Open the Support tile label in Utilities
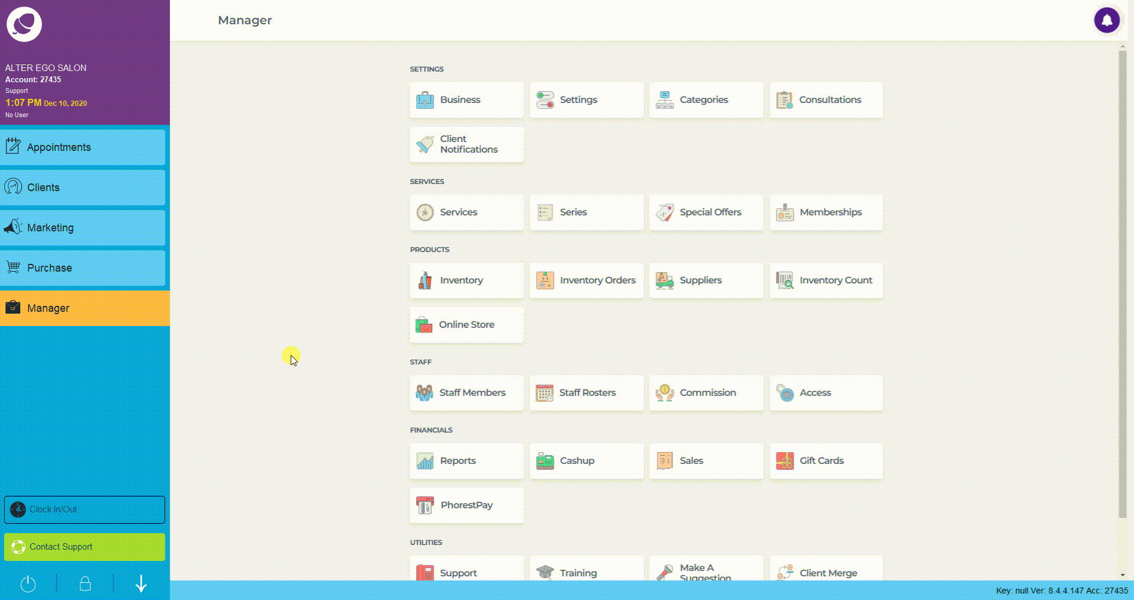Screen dimensions: 1134x600 tap(458, 573)
